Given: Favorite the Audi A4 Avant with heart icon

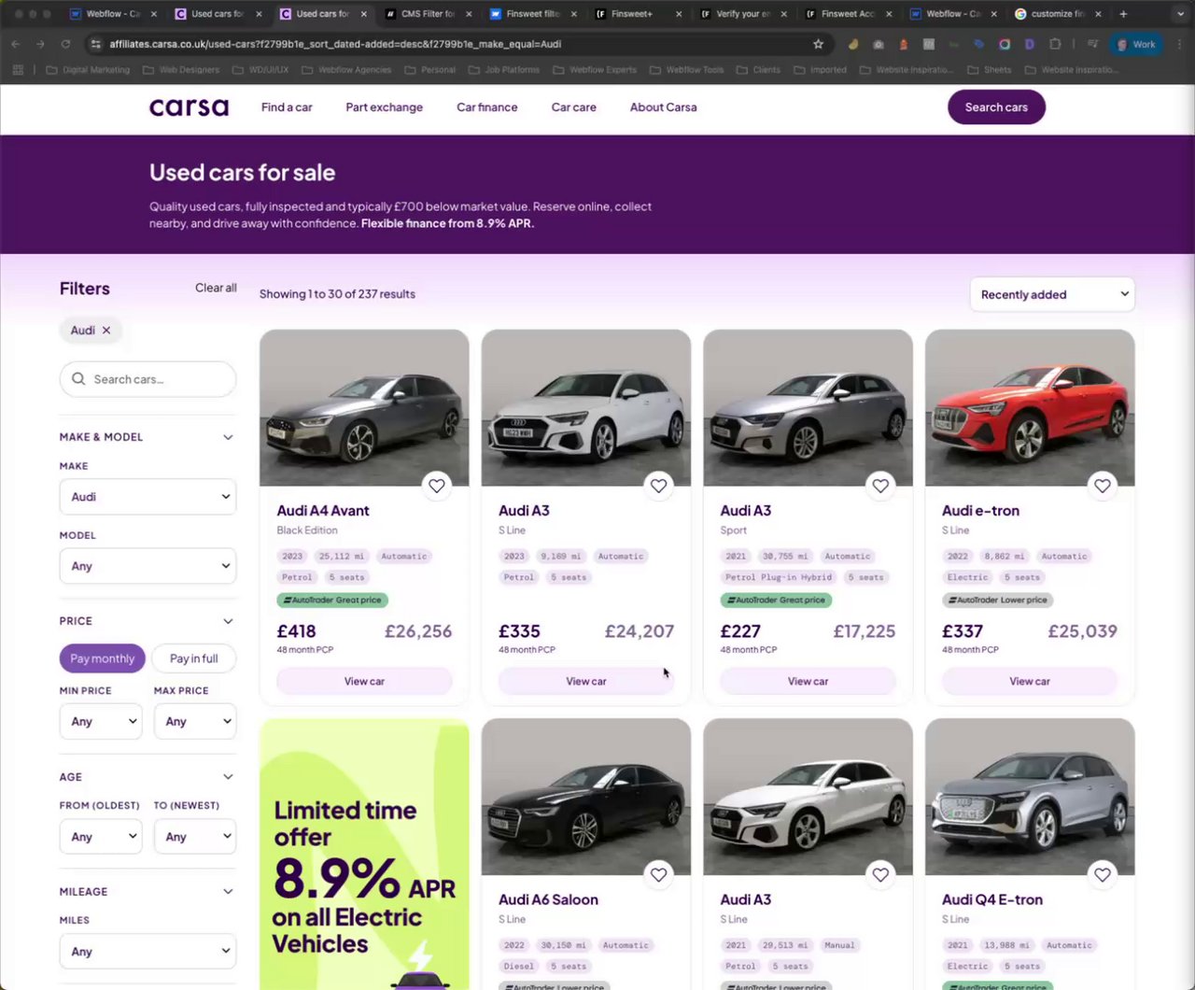Looking at the screenshot, I should click(x=436, y=486).
